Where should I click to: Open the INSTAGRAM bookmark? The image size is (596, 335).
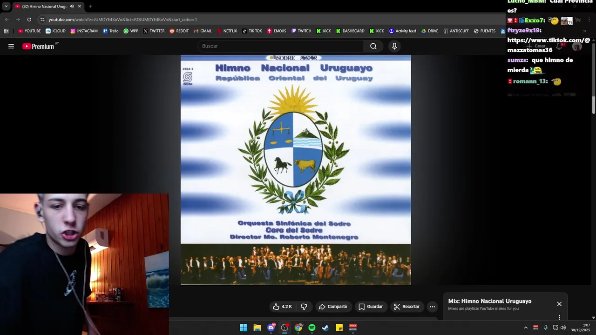84,31
